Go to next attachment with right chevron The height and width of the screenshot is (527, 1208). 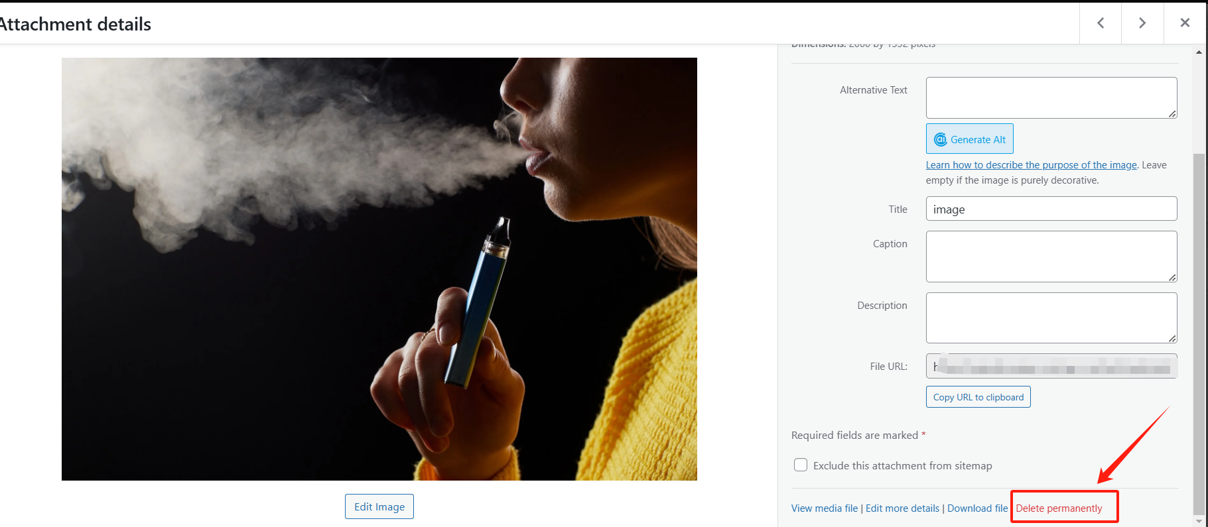coord(1142,23)
